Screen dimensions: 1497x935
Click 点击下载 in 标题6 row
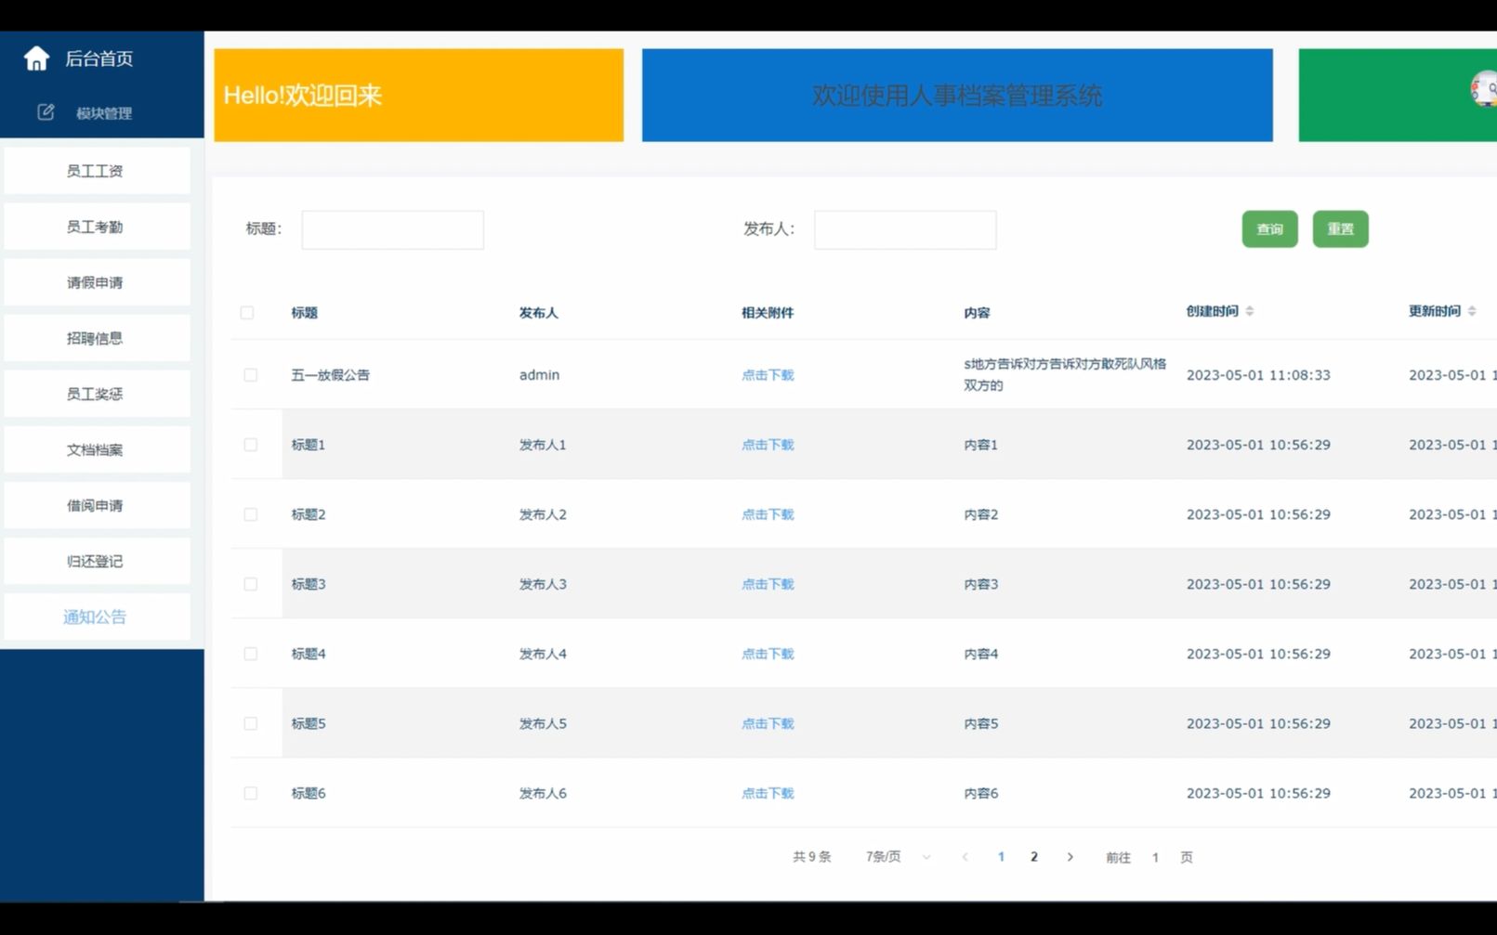[x=768, y=793]
